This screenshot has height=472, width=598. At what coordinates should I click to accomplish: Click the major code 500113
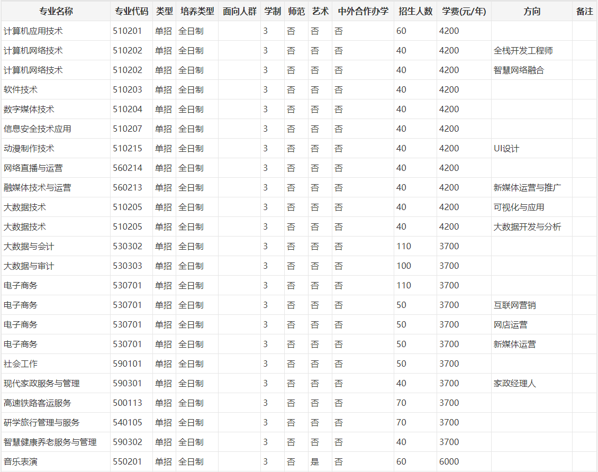click(x=128, y=403)
